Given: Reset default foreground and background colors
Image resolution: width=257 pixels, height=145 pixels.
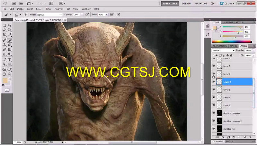Looking at the screenshot, I should [x=3, y=85].
